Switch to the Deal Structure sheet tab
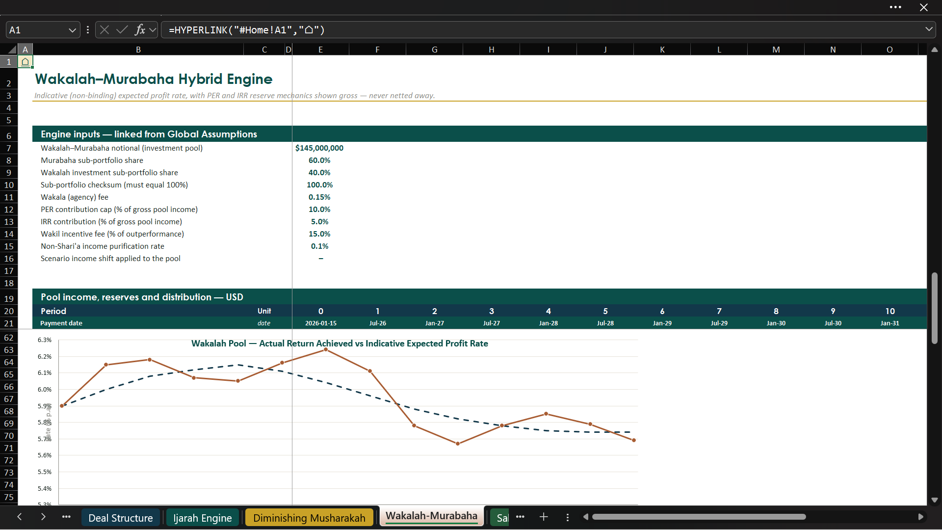 [121, 518]
